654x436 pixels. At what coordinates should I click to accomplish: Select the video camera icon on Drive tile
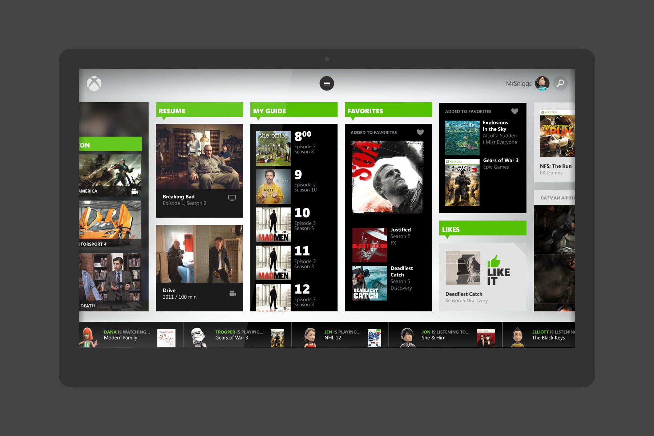tap(232, 293)
